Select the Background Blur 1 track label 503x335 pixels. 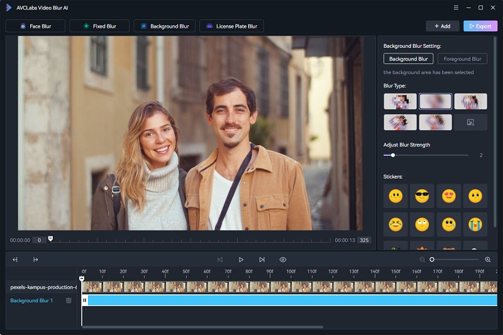tap(31, 300)
